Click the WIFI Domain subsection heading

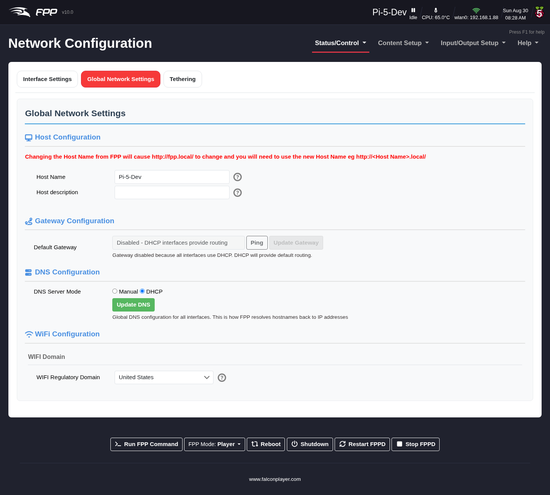point(47,357)
